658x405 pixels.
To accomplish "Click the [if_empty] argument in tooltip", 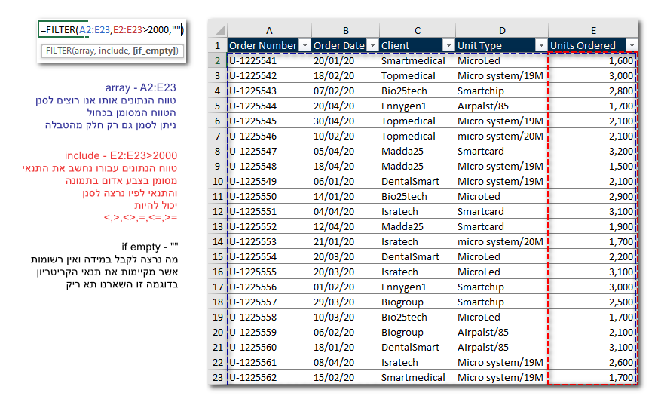I will click(x=155, y=51).
